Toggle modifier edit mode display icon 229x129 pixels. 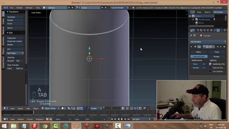pyautogui.click(x=210, y=47)
